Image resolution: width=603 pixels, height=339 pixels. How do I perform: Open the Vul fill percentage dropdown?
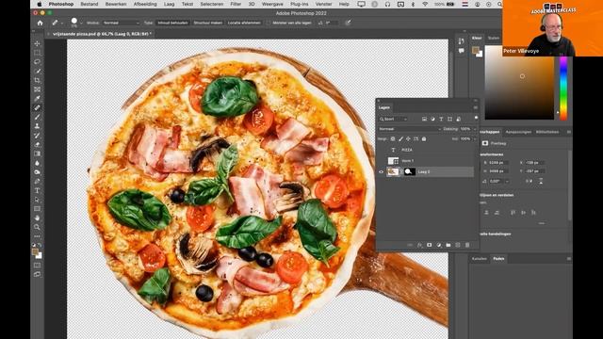click(x=475, y=138)
